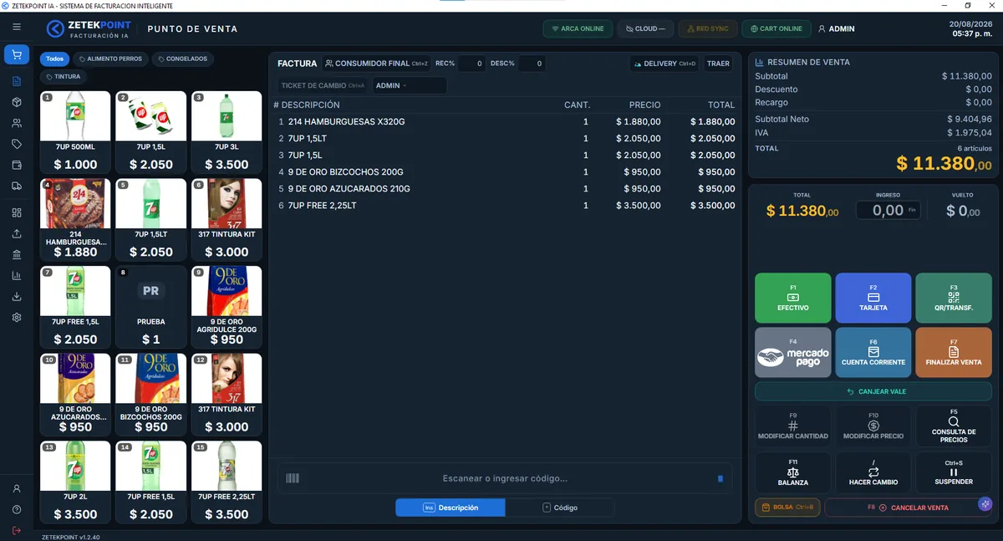
Task: Click the DESC% input field
Action: [x=532, y=64]
